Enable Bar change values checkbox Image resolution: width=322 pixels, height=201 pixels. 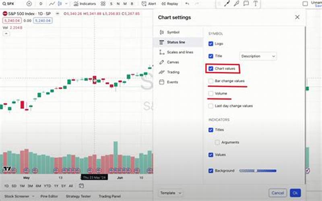click(211, 81)
